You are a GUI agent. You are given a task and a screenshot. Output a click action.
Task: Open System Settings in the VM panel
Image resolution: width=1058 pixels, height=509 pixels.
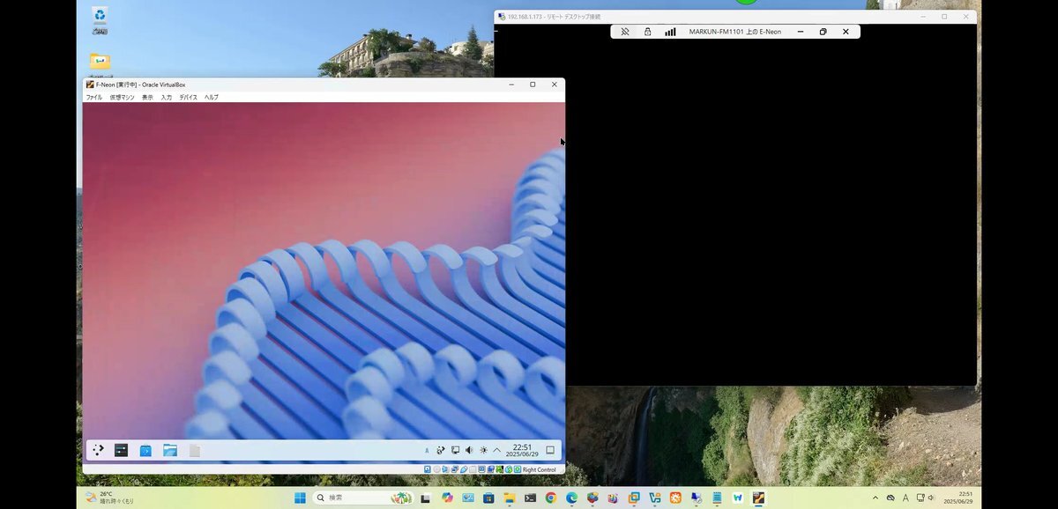[122, 450]
